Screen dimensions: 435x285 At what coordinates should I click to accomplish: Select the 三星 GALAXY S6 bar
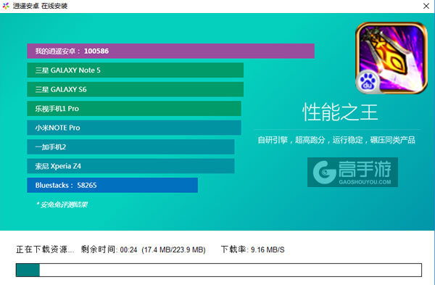(135, 89)
